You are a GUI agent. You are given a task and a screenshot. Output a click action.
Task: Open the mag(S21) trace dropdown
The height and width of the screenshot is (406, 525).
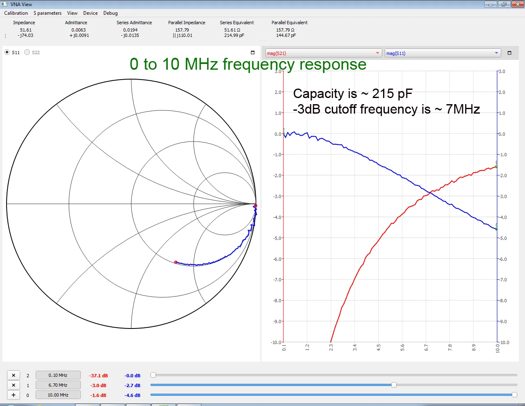324,53
